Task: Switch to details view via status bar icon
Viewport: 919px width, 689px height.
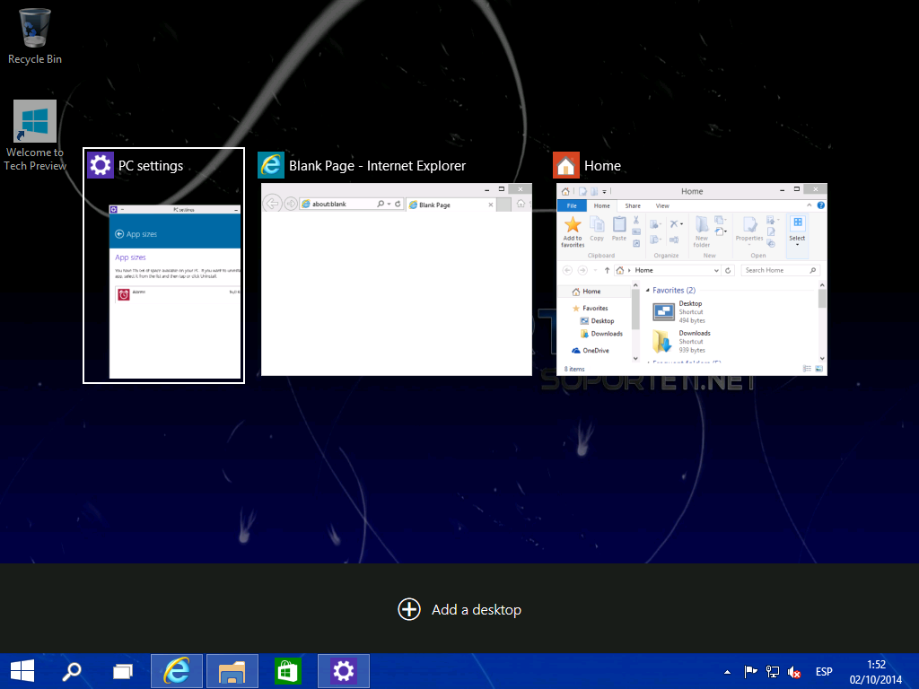Action: point(805,367)
